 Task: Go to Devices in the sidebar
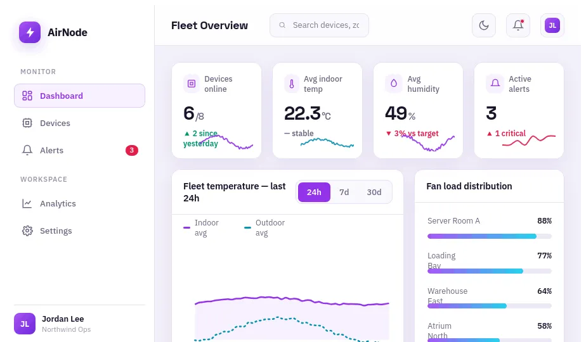click(x=80, y=123)
